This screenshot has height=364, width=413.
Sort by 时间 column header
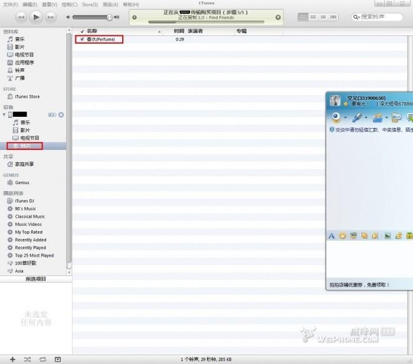click(x=179, y=31)
